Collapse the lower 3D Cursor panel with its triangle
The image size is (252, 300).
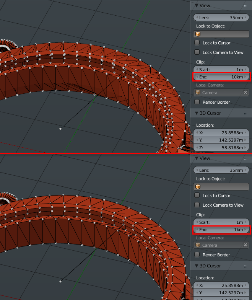click(x=197, y=266)
